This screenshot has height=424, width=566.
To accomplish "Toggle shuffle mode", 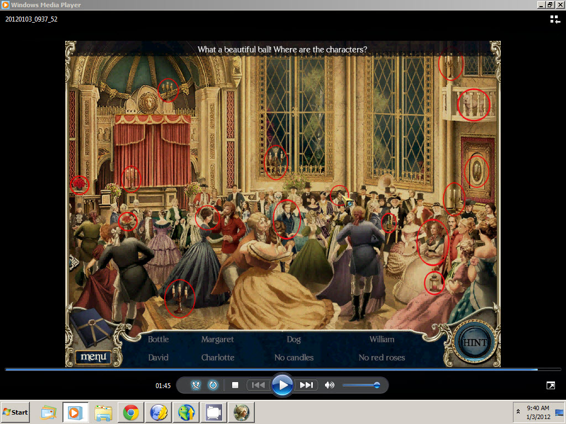I will point(196,385).
